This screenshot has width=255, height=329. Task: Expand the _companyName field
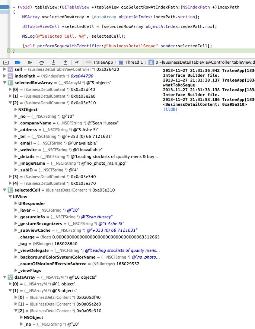click(x=16, y=123)
